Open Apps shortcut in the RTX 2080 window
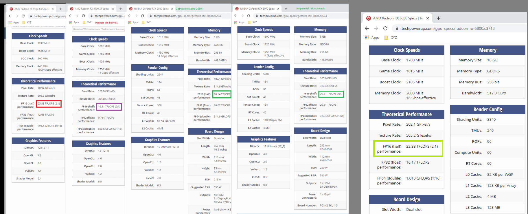This screenshot has width=528, height=214. pyautogui.click(x=133, y=22)
